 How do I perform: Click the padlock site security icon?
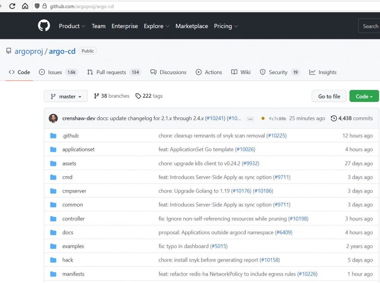point(45,6)
